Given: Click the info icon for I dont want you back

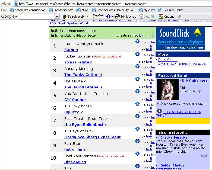Looking at the screenshot, I should coord(137,41).
